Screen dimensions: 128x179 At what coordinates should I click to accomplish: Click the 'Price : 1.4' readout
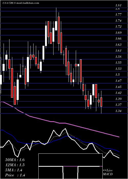click(15, 175)
